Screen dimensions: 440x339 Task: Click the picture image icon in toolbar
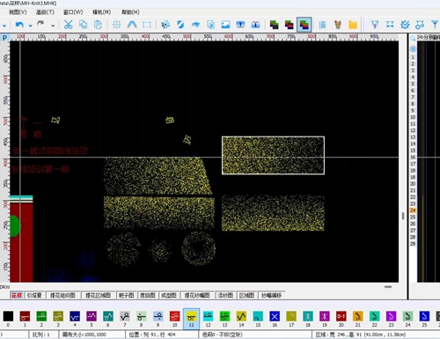click(x=225, y=25)
